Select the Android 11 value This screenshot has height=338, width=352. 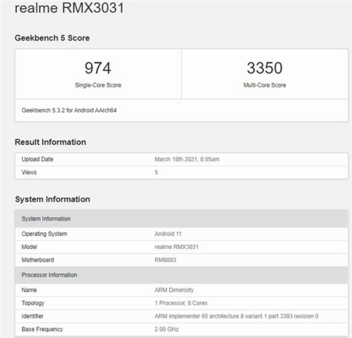tap(168, 234)
